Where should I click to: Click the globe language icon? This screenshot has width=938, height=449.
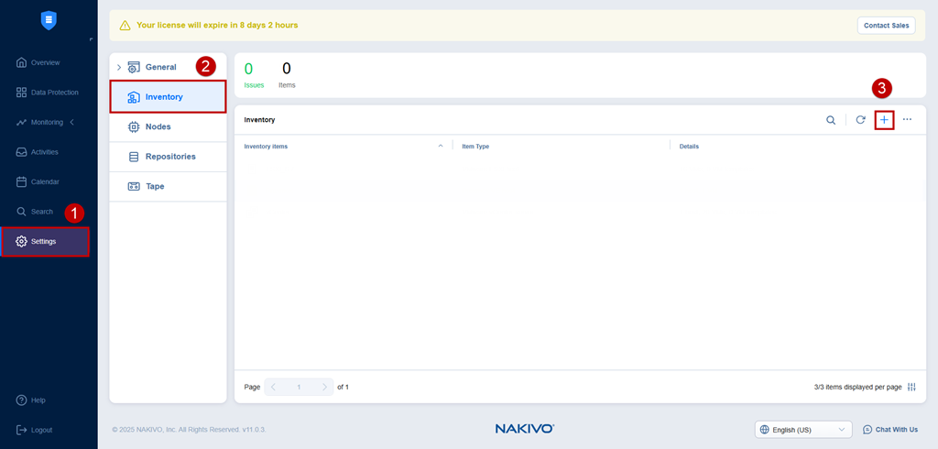pyautogui.click(x=765, y=429)
